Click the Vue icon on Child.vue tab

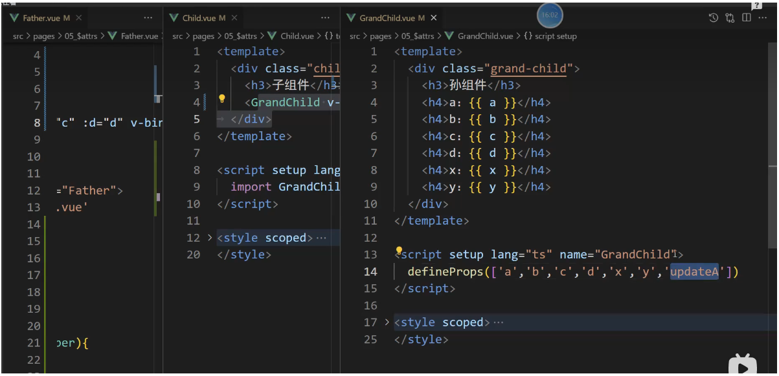click(174, 18)
